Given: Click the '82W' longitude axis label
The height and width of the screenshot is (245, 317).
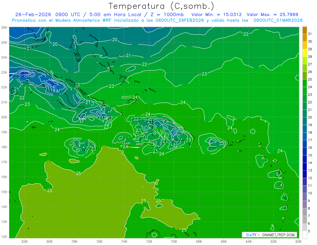Looking at the screenshot, I should point(25,241).
